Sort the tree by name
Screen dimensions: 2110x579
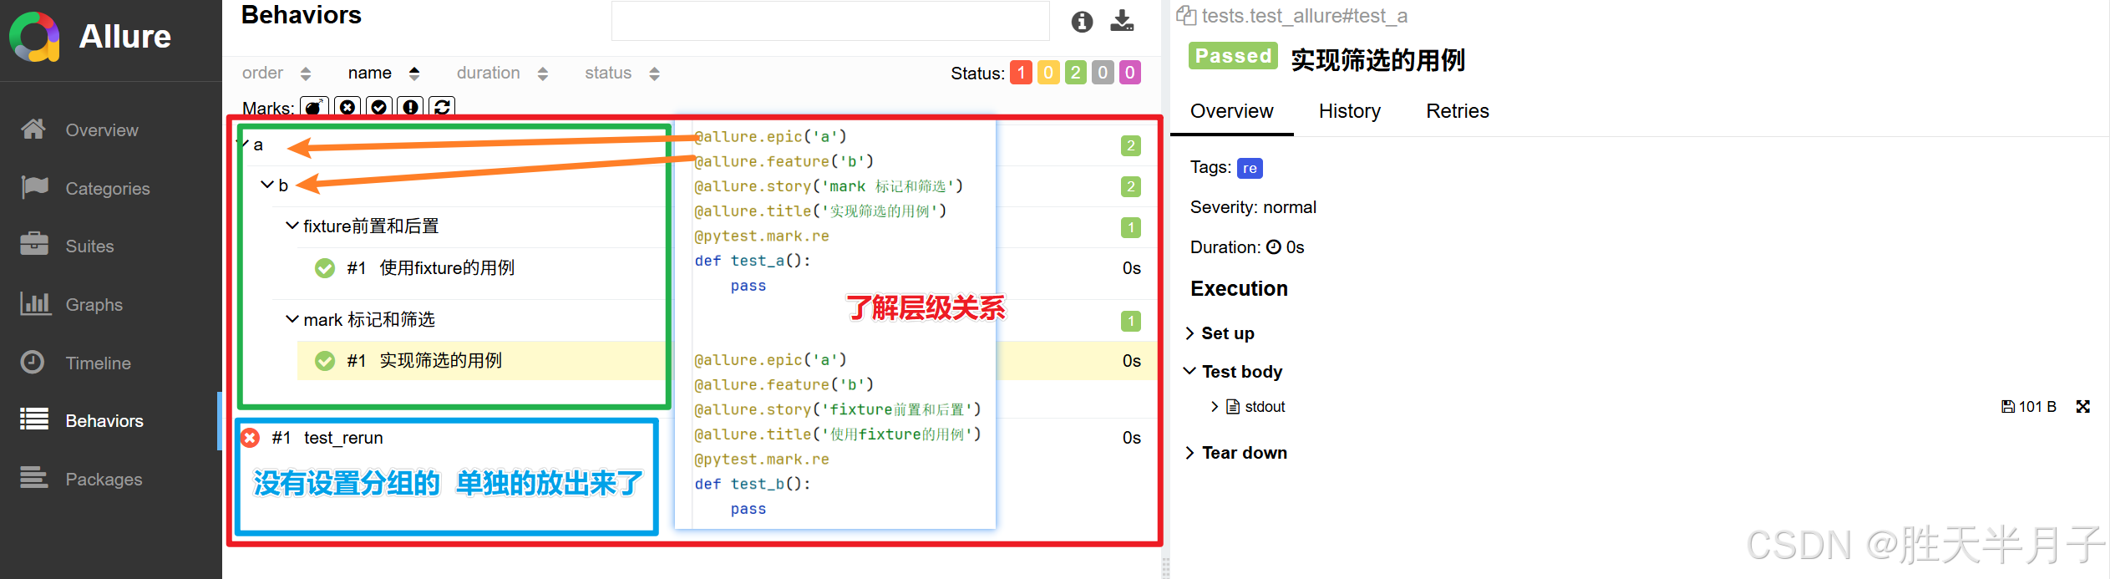pyautogui.click(x=384, y=74)
